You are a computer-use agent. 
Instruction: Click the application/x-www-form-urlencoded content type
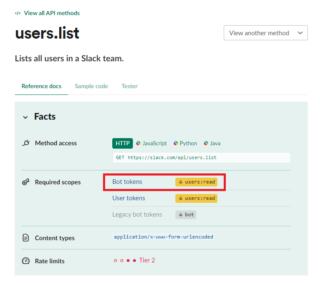[x=164, y=237]
